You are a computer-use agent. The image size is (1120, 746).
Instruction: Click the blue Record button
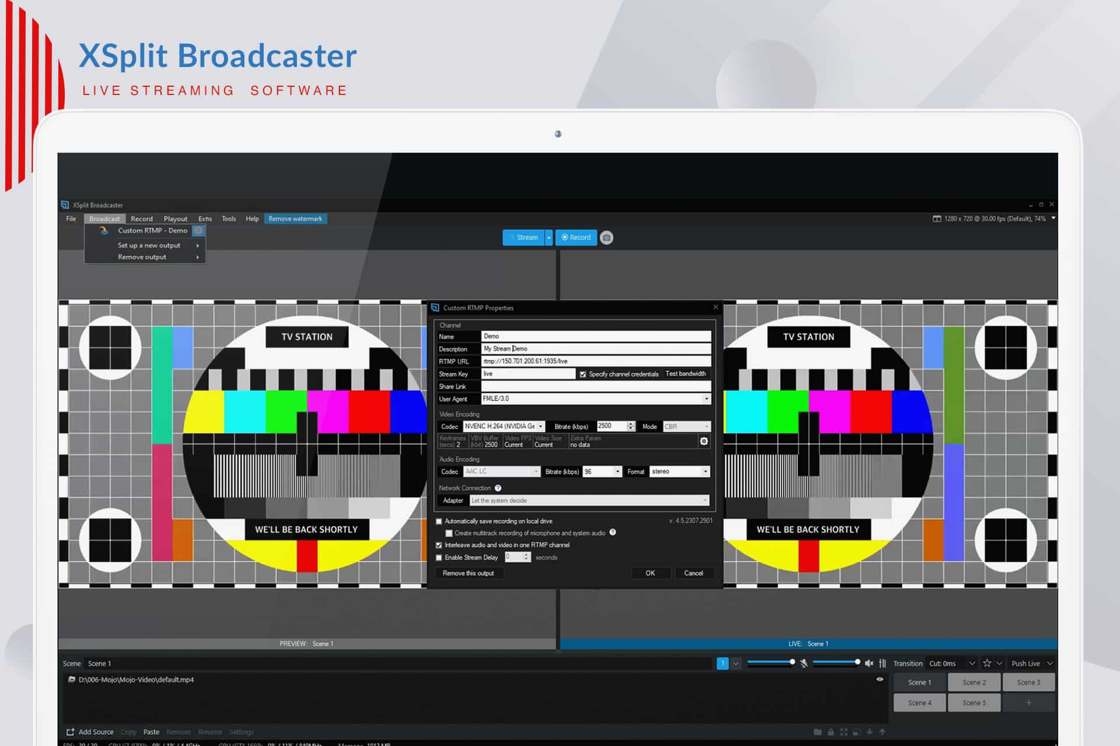coord(576,237)
